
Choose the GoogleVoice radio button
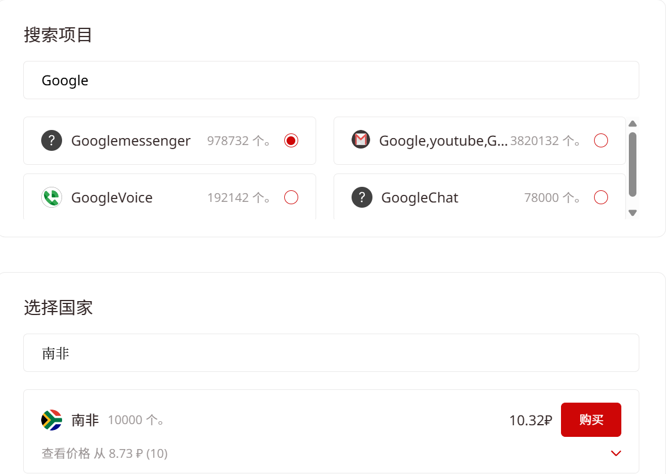coord(291,197)
